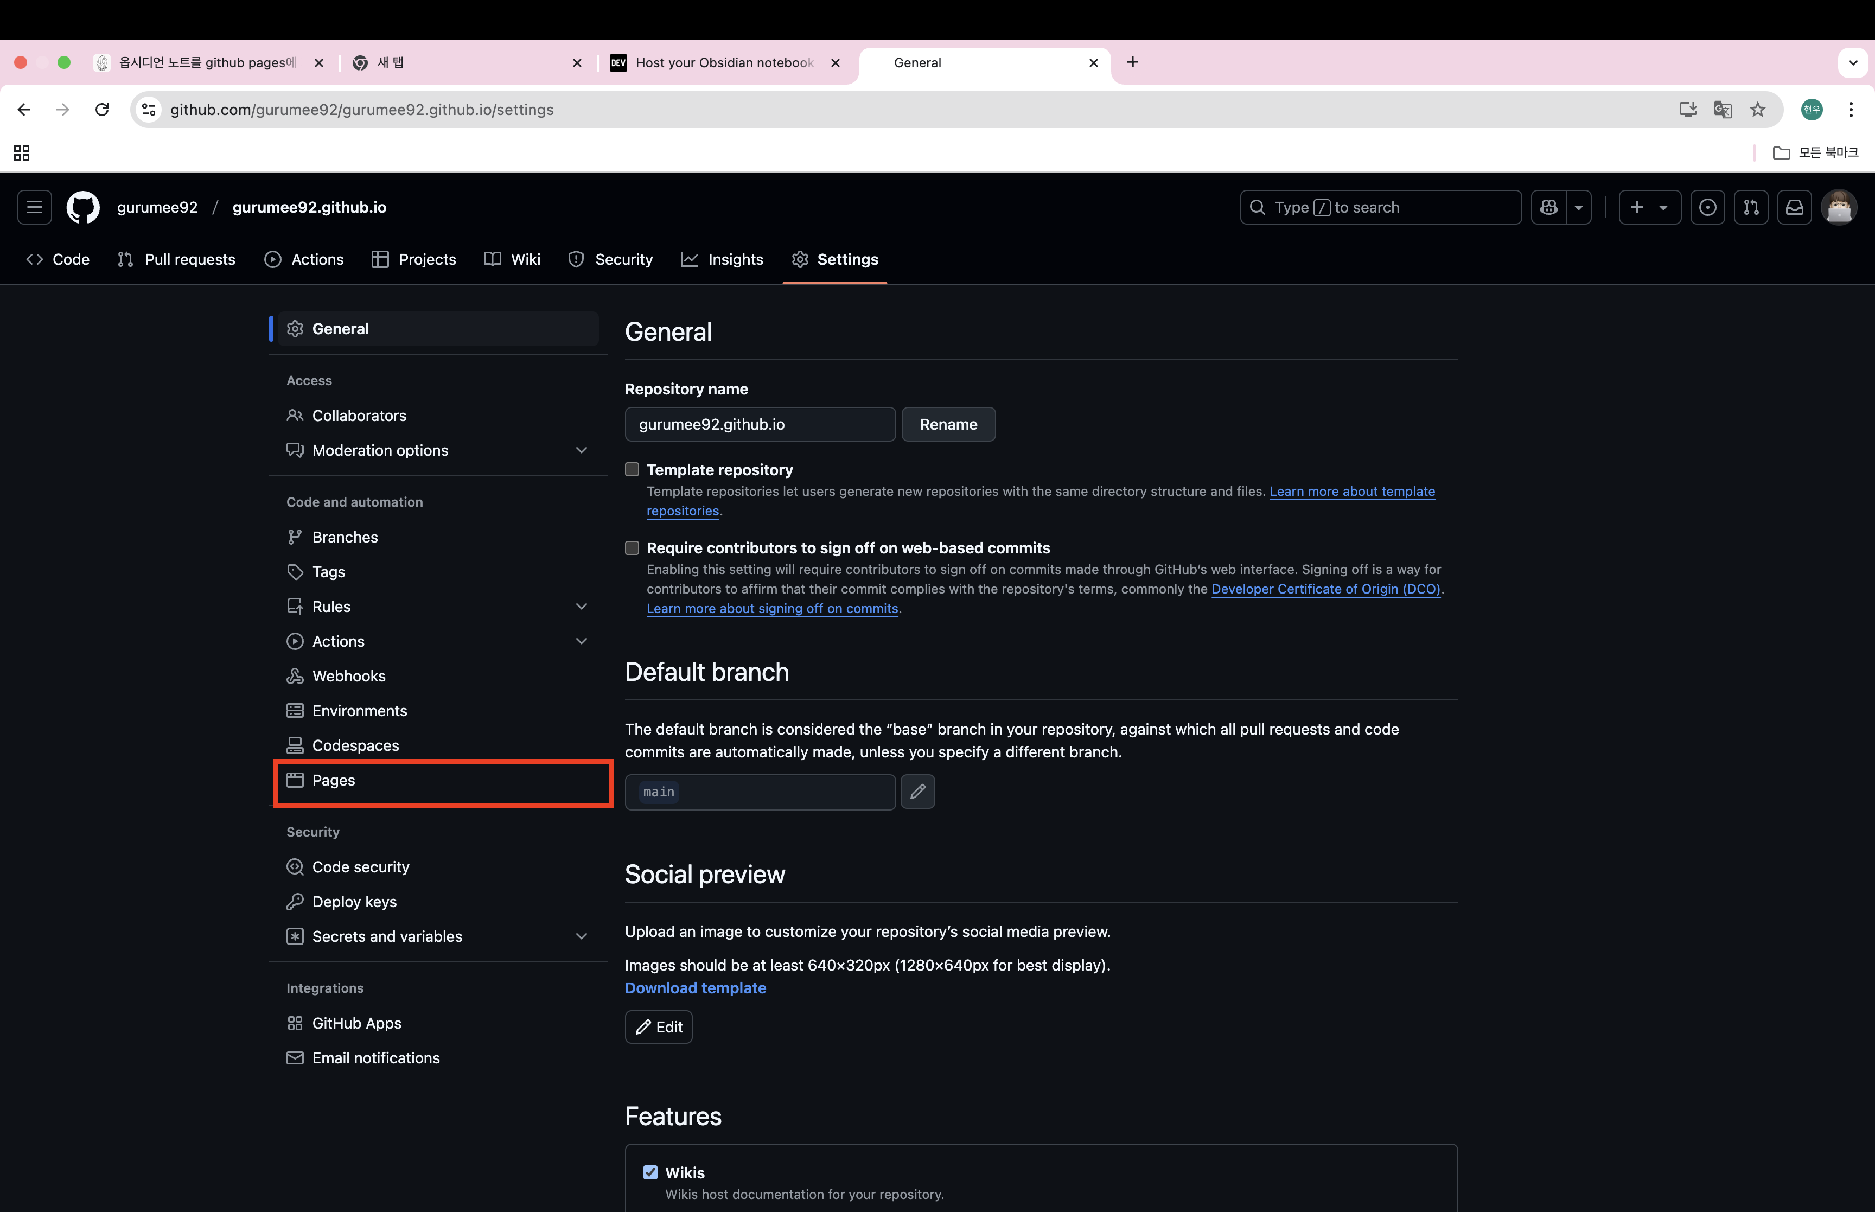The image size is (1875, 1212).
Task: Go to gurumee92 owner profile link
Action: point(157,207)
